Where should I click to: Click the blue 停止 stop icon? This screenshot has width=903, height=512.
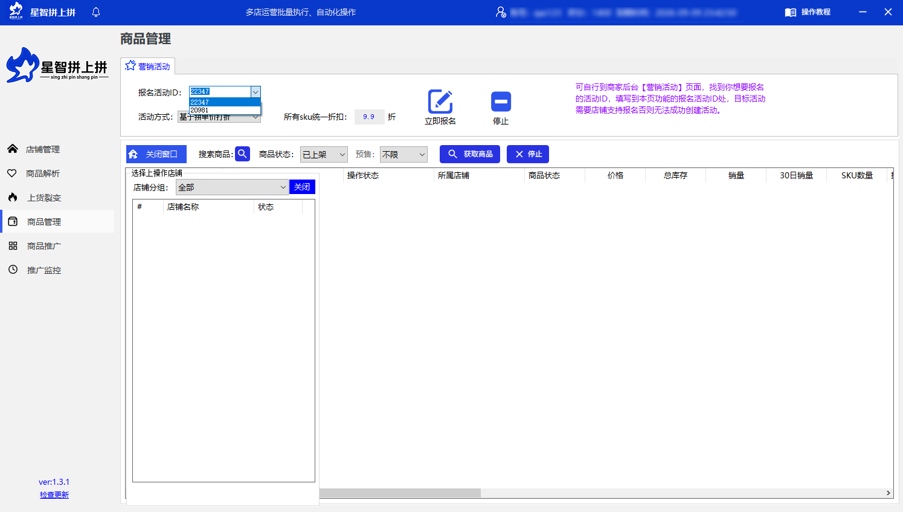[501, 100]
